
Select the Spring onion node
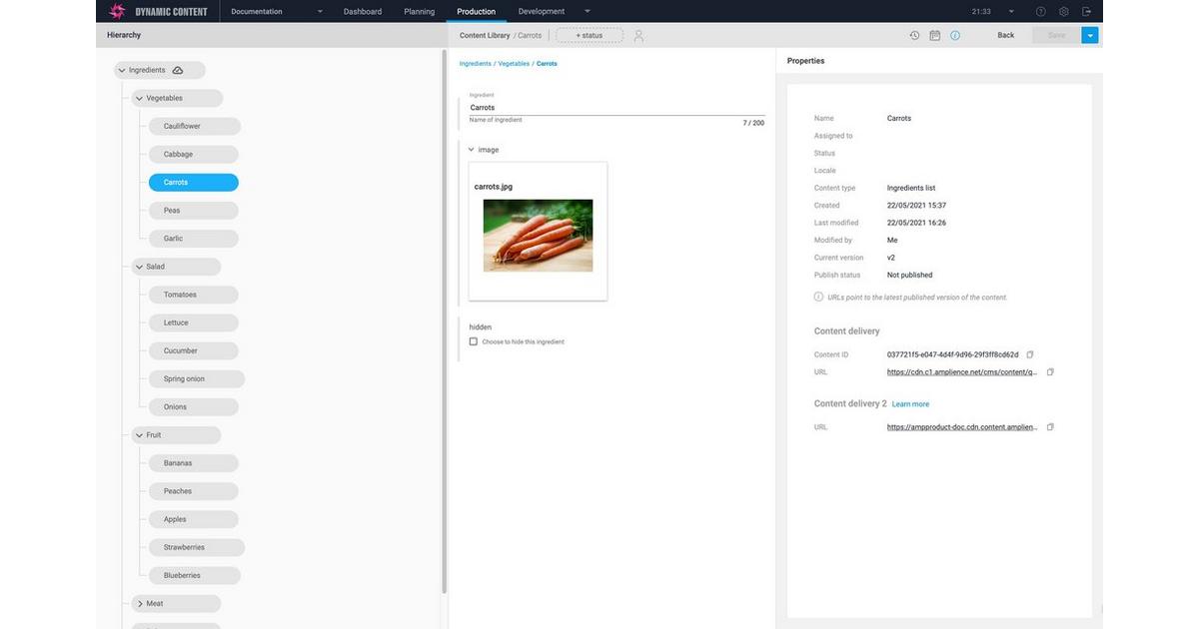197,379
